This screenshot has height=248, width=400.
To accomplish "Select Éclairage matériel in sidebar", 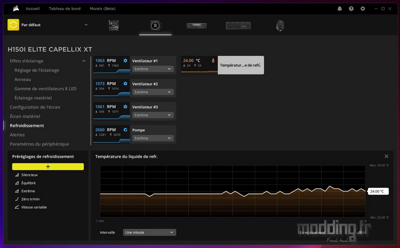I will 33,98.
